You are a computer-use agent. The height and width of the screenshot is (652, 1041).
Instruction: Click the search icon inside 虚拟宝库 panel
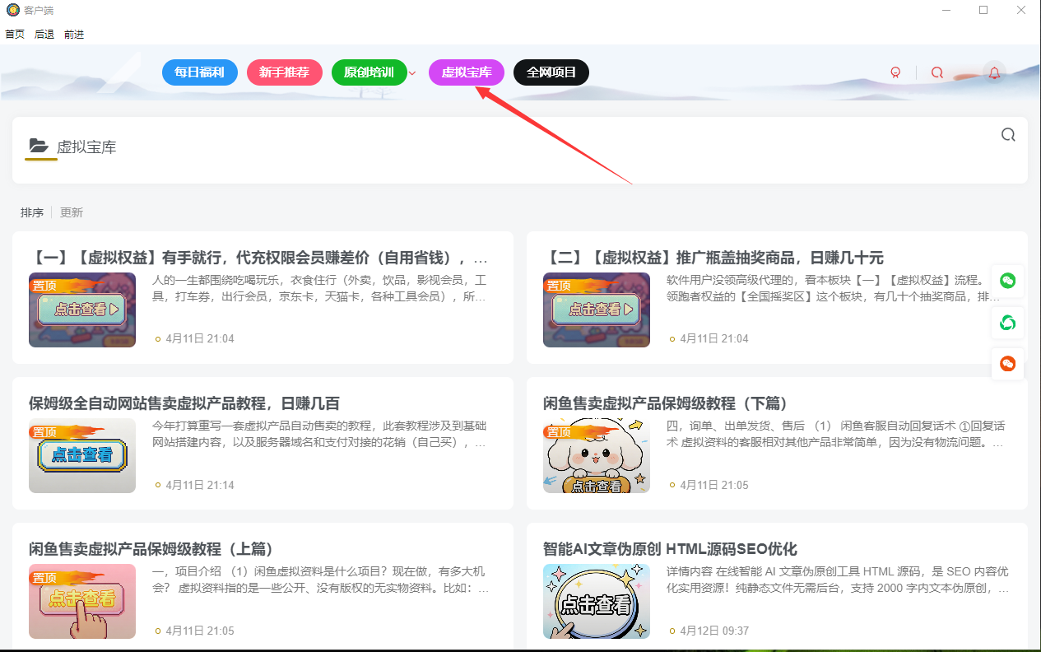pos(1008,134)
